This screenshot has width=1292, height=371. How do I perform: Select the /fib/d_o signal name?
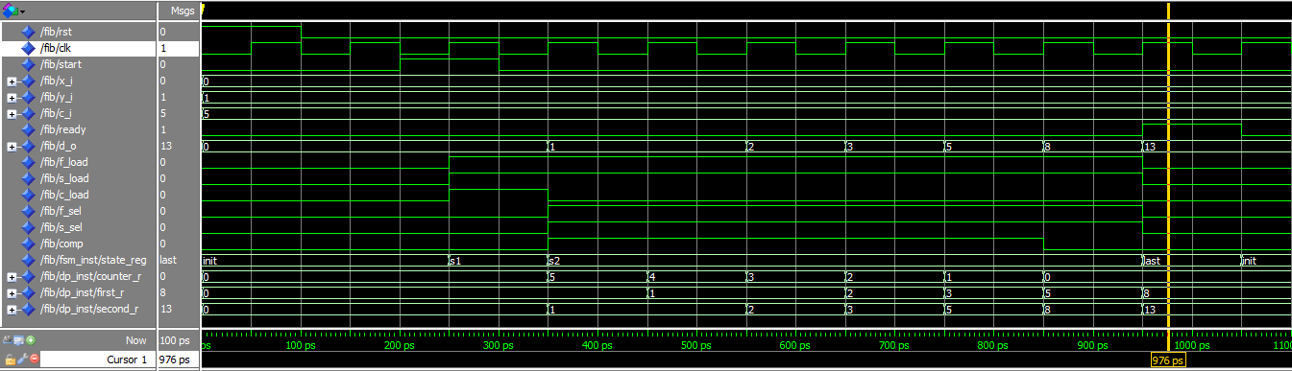tap(58, 146)
